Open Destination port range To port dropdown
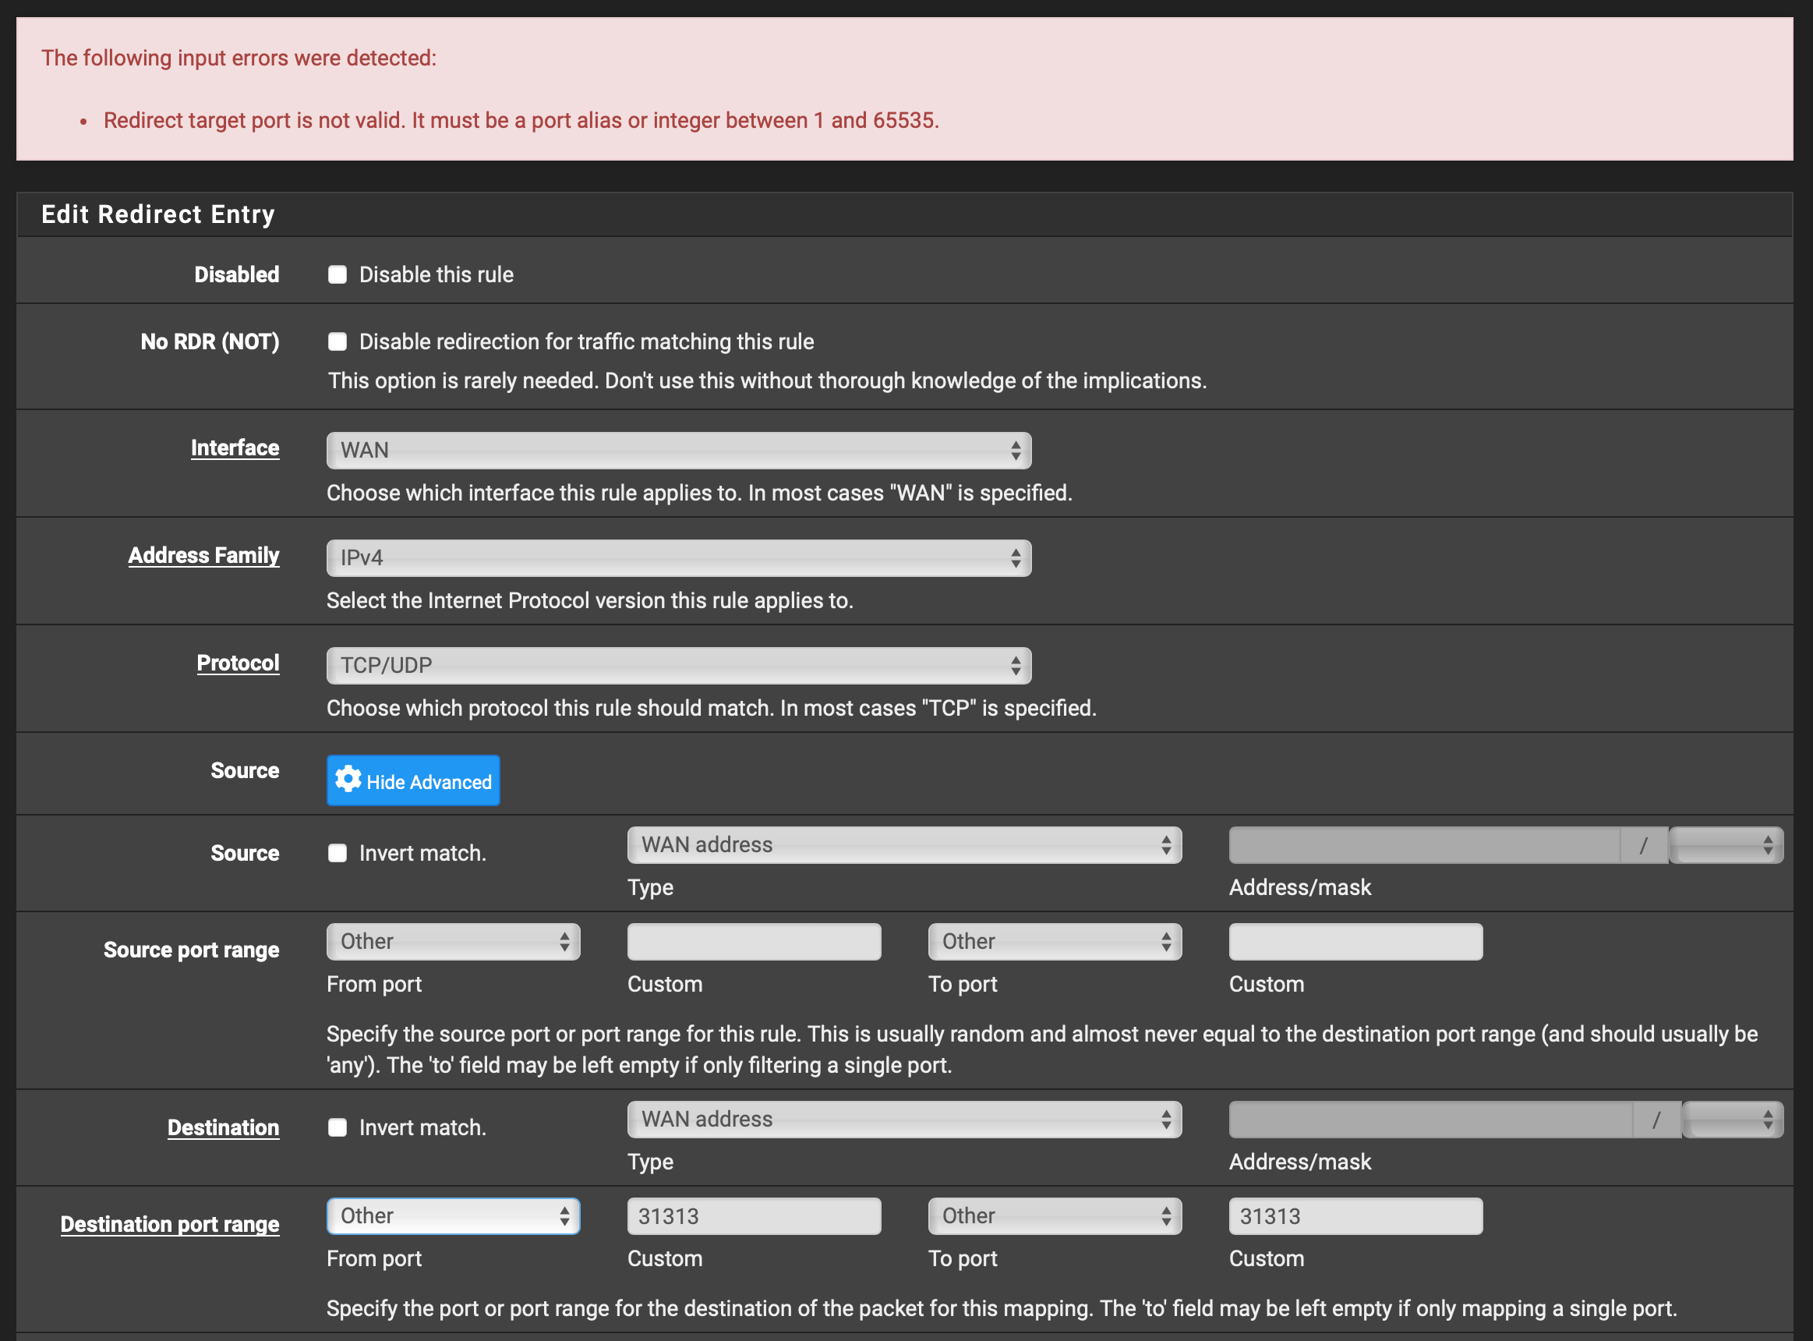 [x=1054, y=1216]
